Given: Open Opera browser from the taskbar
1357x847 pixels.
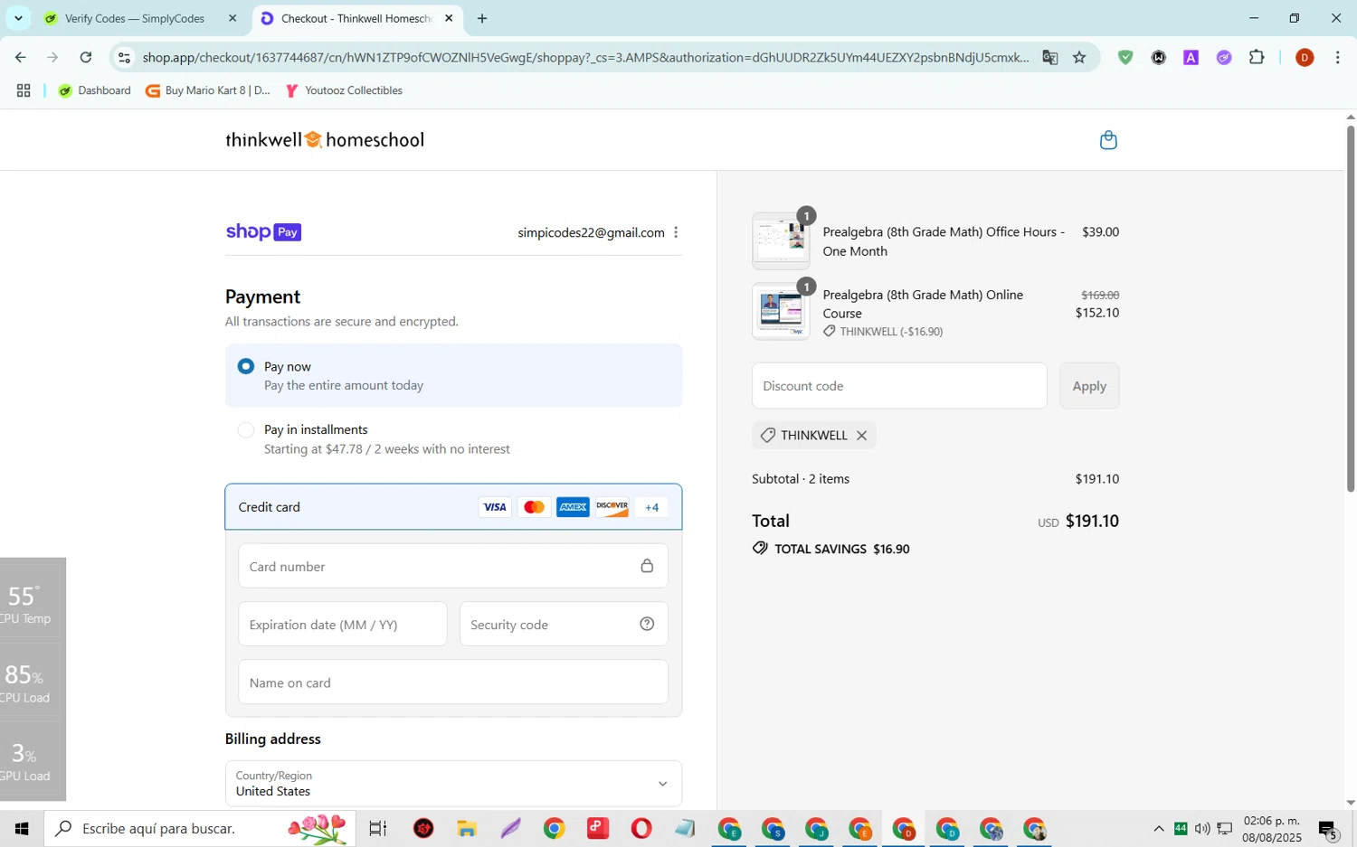Looking at the screenshot, I should tap(641, 828).
